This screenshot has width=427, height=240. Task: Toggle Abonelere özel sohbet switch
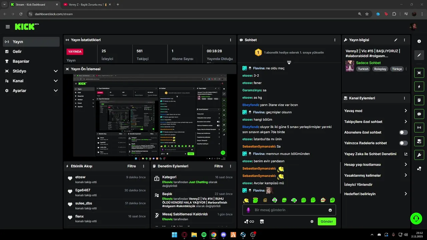pos(403,132)
